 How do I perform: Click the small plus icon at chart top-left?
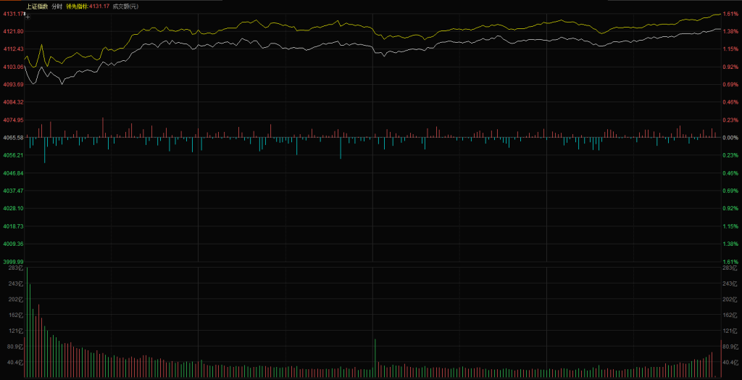pyautogui.click(x=28, y=15)
